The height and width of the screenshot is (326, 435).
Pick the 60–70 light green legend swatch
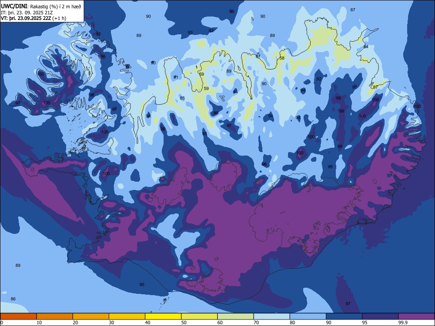pos(235,316)
